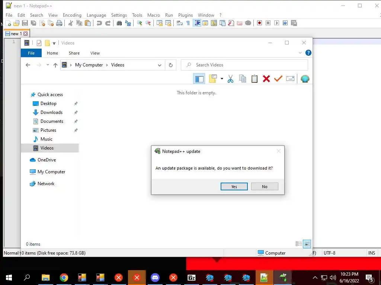The image size is (381, 285).
Task: Switch to the Home ribbon tab
Action: click(x=52, y=53)
